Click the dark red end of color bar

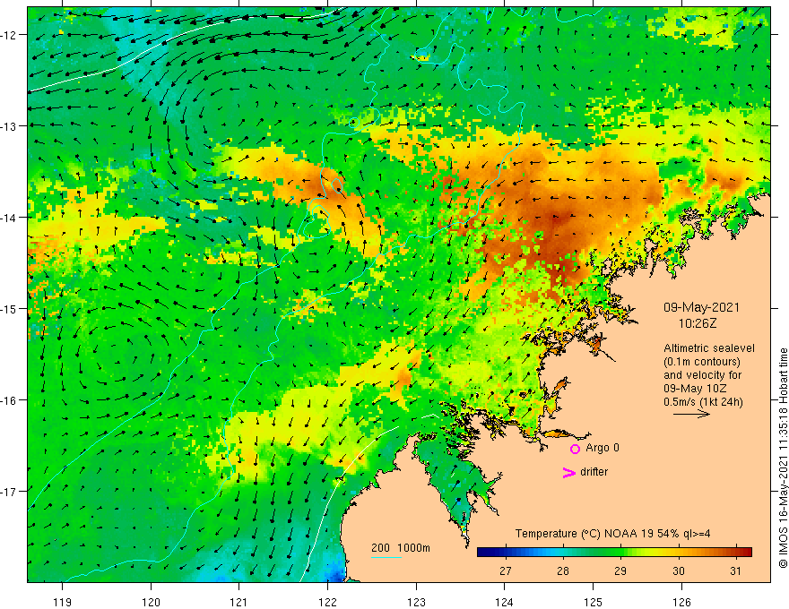point(746,553)
